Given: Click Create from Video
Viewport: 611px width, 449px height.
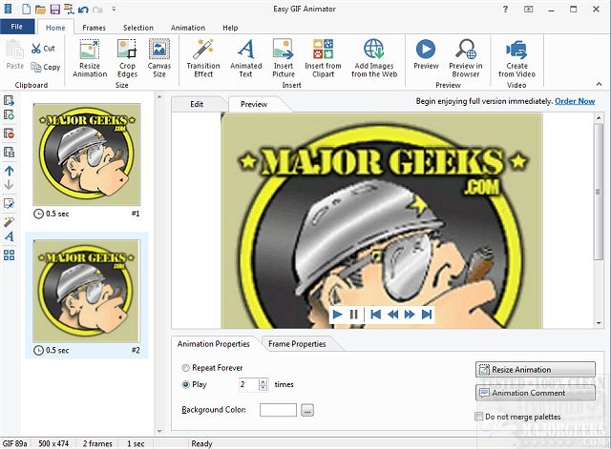Looking at the screenshot, I should (x=516, y=58).
